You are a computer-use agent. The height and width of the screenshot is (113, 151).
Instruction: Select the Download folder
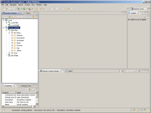click(x=20, y=40)
